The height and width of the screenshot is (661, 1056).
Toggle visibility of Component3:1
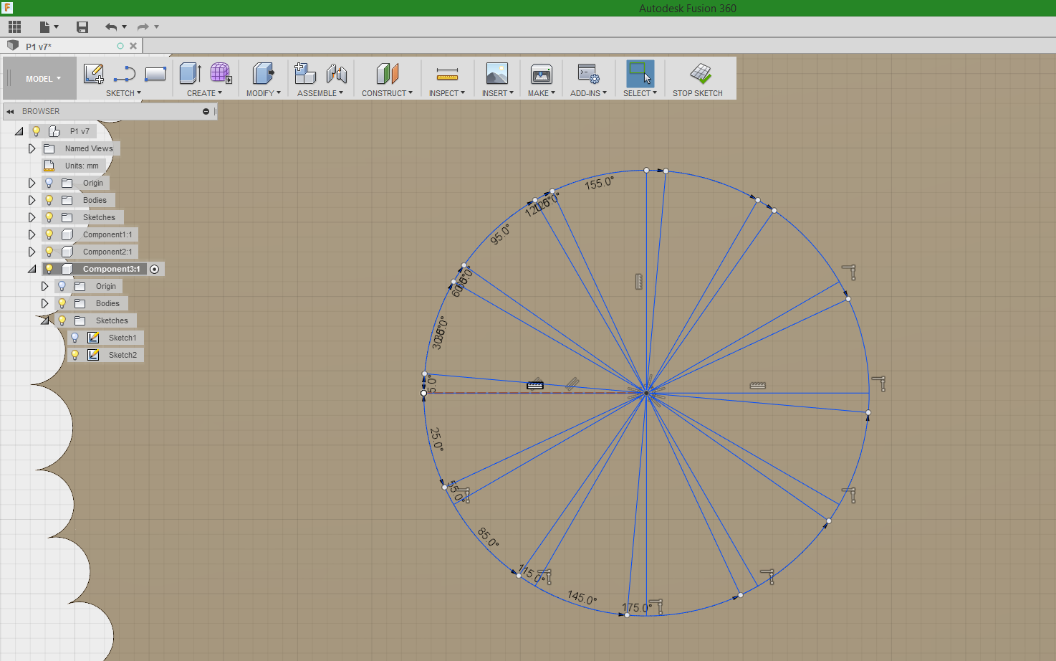click(49, 269)
